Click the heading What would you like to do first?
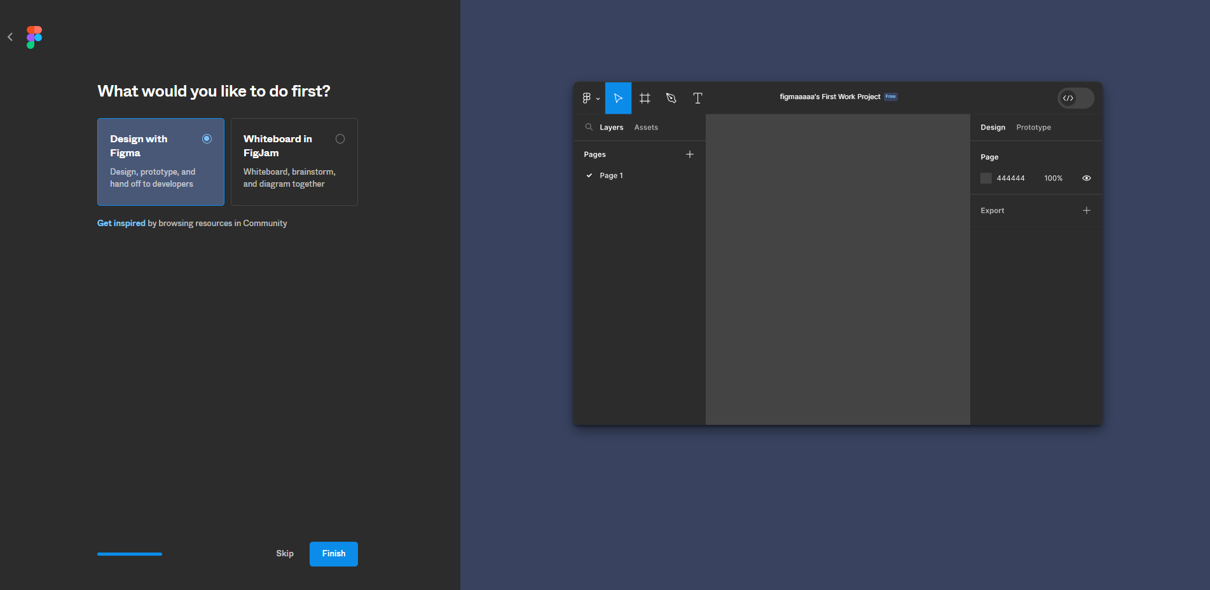This screenshot has height=590, width=1210. click(214, 91)
